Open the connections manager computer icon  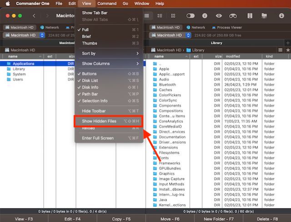click(x=264, y=16)
